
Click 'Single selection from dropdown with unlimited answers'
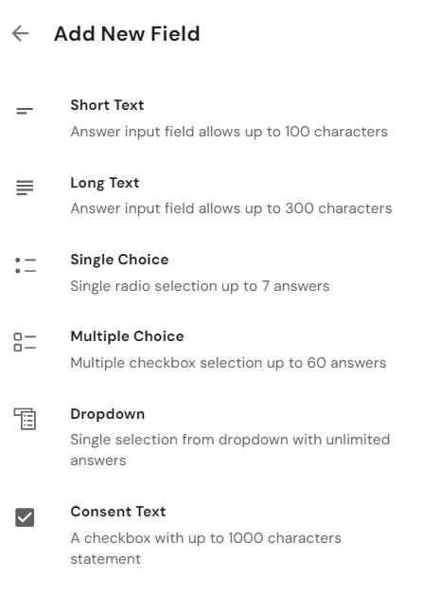230,450
